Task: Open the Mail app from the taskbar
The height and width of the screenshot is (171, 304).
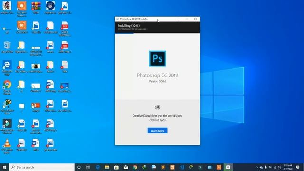Action: 125,167
